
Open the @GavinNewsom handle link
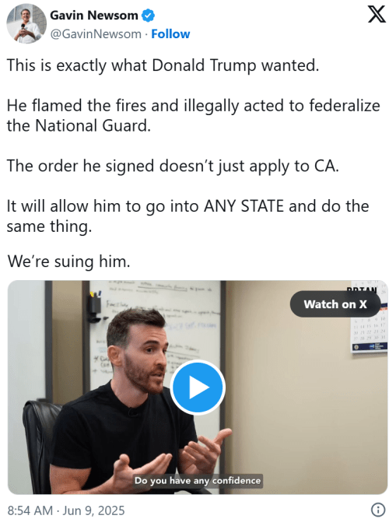coord(96,34)
